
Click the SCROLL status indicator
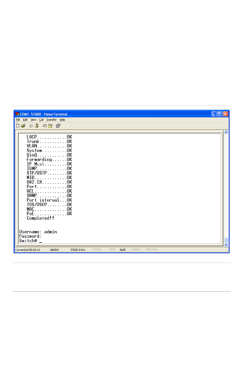click(97, 250)
